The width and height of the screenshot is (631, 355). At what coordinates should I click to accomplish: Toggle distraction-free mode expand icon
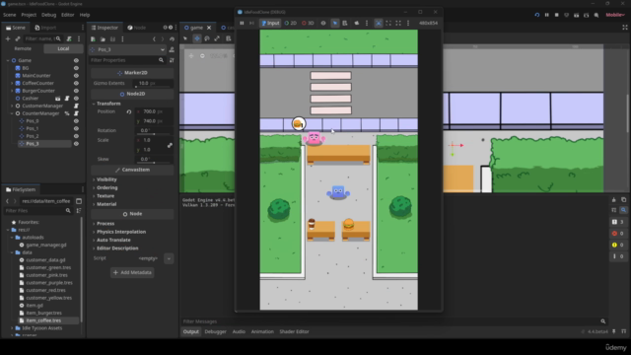click(625, 28)
